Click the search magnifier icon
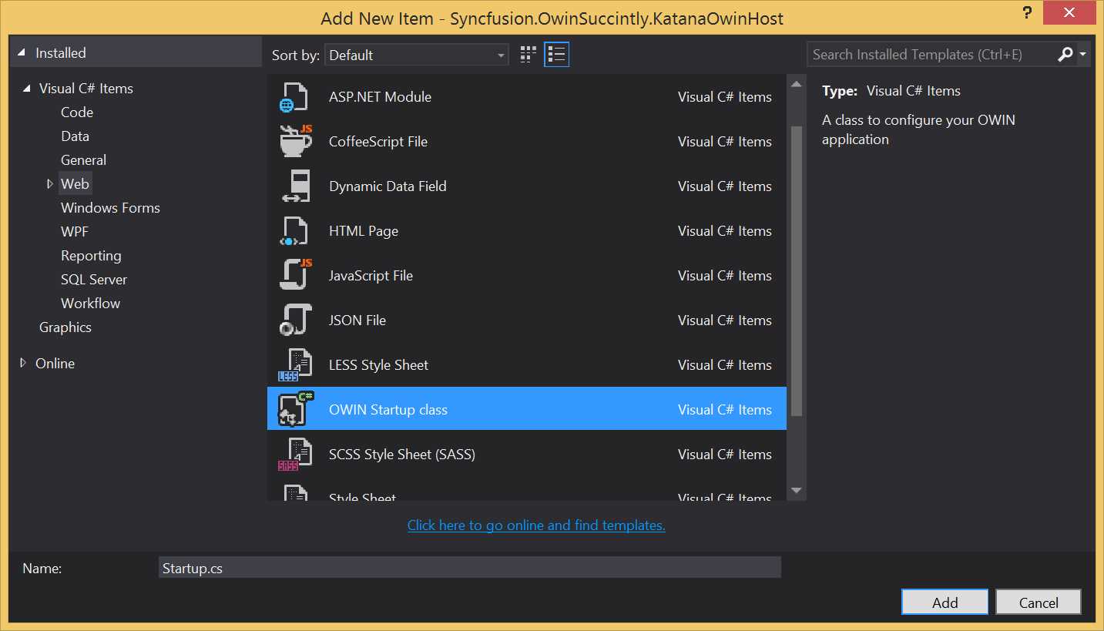This screenshot has width=1104, height=631. pyautogui.click(x=1065, y=55)
